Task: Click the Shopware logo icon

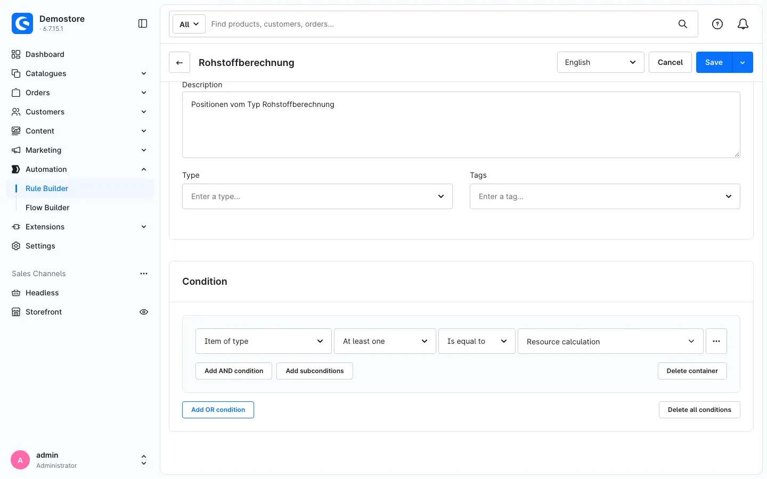Action: tap(22, 23)
